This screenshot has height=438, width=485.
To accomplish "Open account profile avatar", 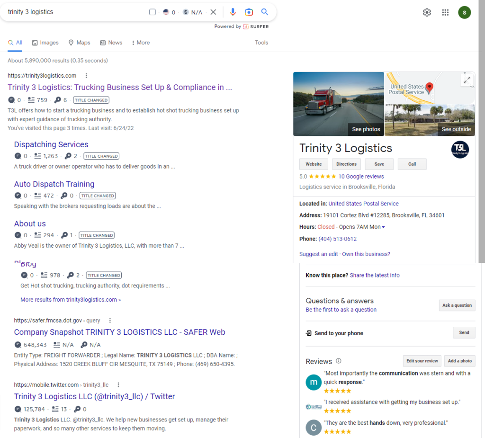I will point(464,13).
